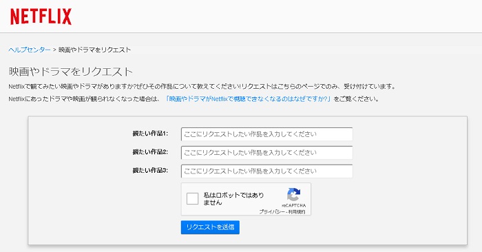Check the 私はロボットではありません checkbox
482x252 pixels.
pyautogui.click(x=192, y=198)
